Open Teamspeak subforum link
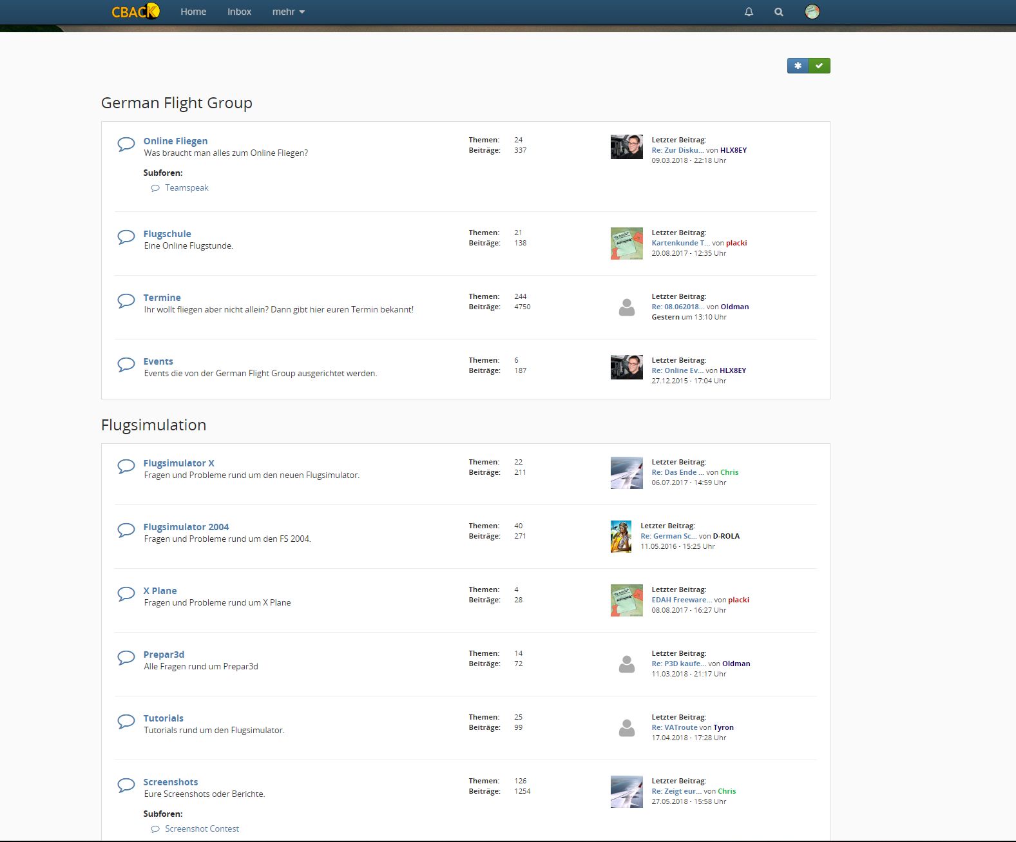1016x842 pixels. coord(187,188)
